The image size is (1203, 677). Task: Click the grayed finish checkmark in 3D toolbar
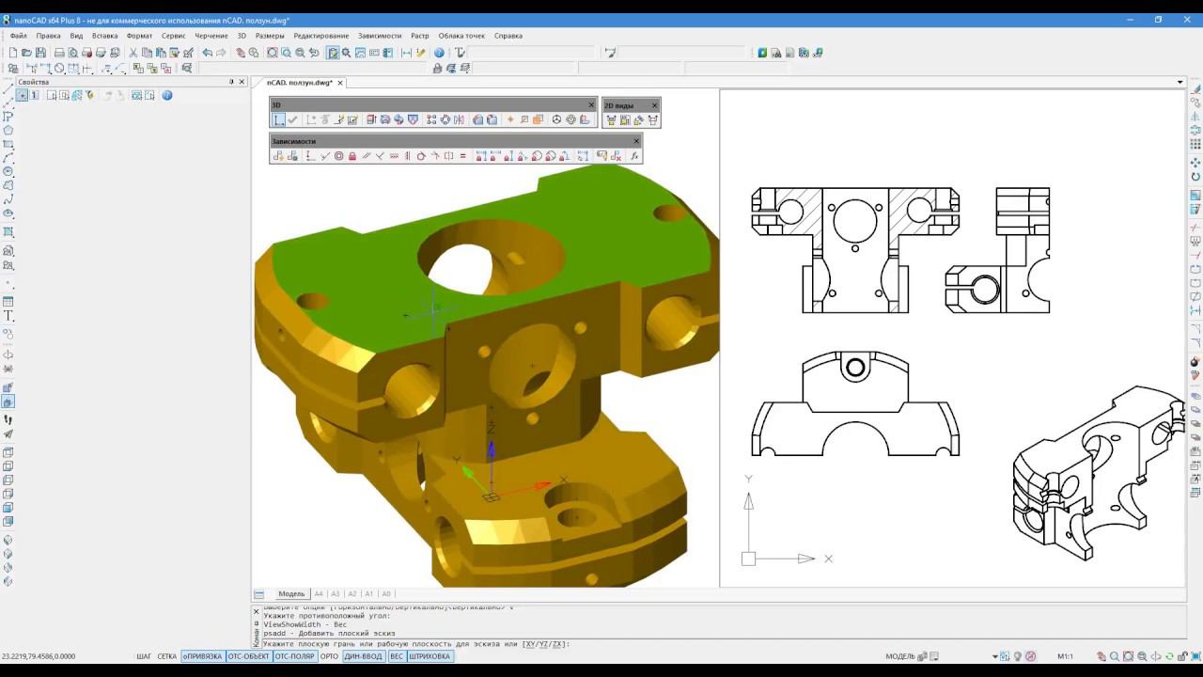(x=293, y=119)
